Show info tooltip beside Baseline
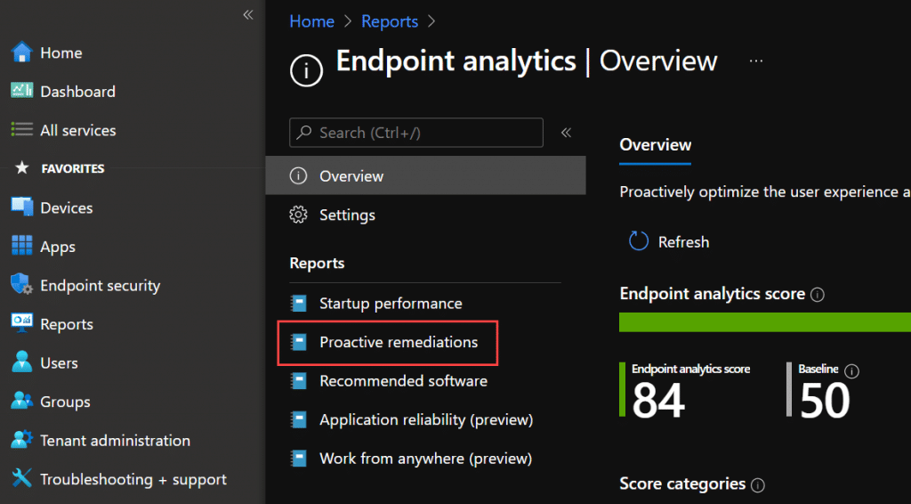The image size is (911, 504). click(x=851, y=371)
